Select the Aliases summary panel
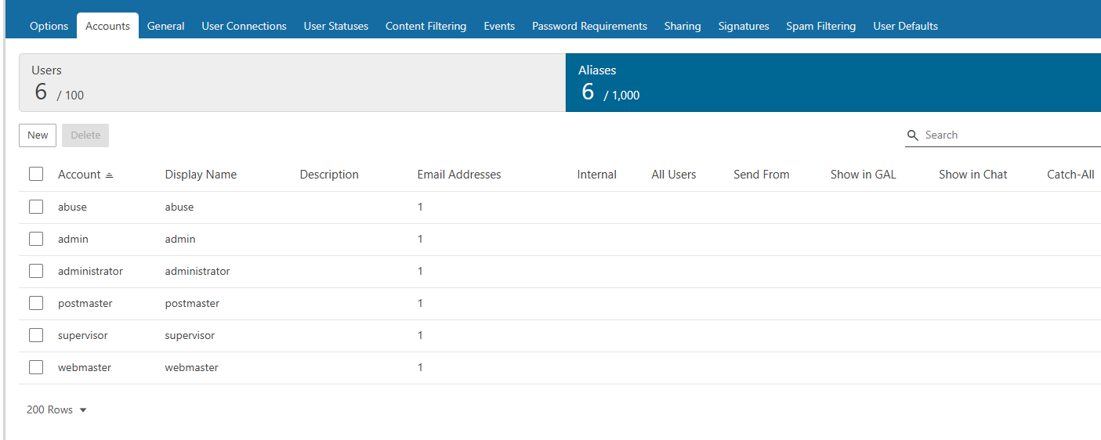 (x=832, y=83)
